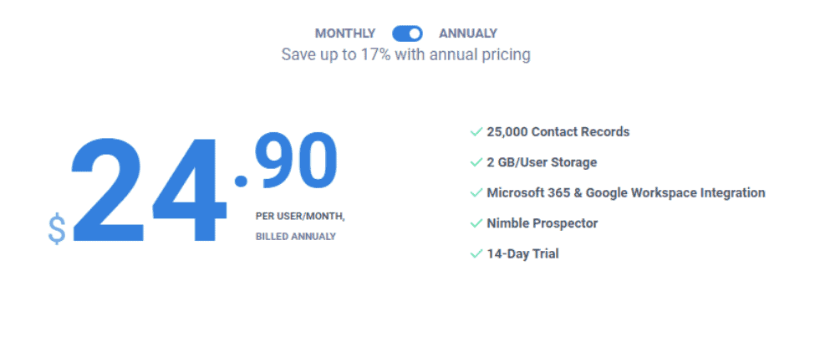Click the checkmark beside Microsoft 365 integration
815x353 pixels.
[x=476, y=193]
